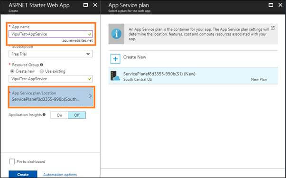This screenshot has width=286, height=178.
Task: Click the App name field VipulTest-AppService
Action: tap(51, 34)
